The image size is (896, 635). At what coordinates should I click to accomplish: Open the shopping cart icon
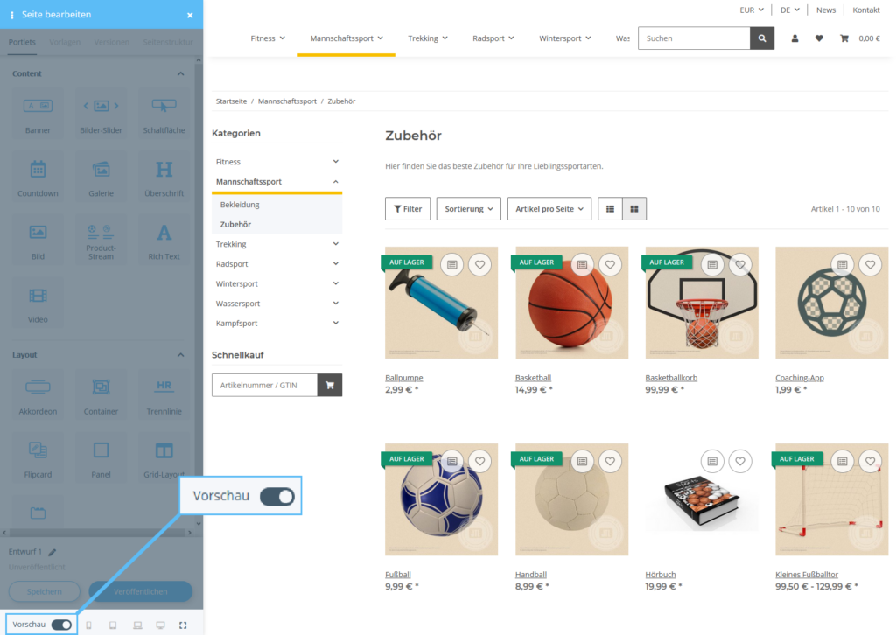point(844,38)
